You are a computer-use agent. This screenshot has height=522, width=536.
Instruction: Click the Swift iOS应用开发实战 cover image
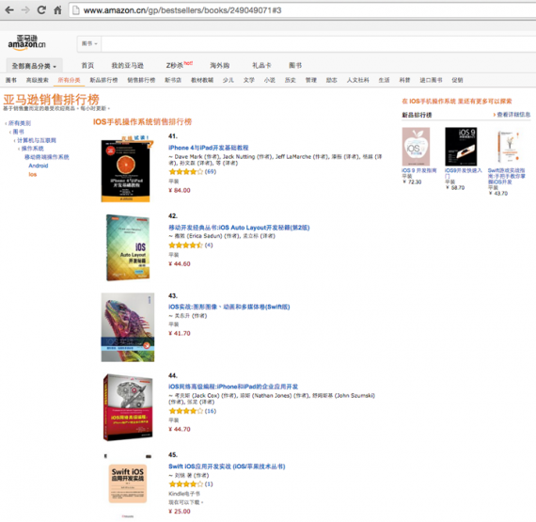[128, 483]
